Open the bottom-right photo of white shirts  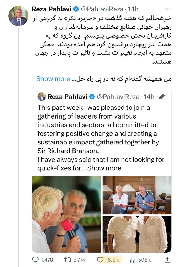(137, 234)
